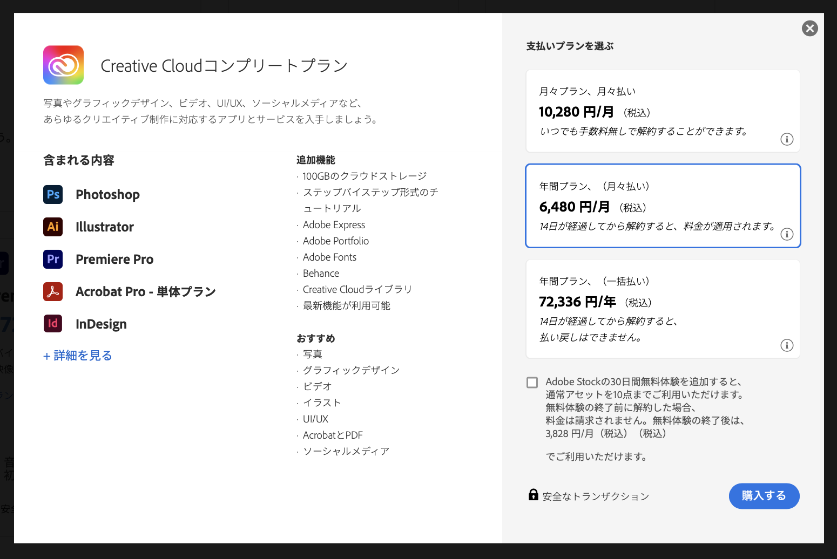Enable the Adobe Stock 30日間無料体験 checkbox
The width and height of the screenshot is (837, 559).
(532, 383)
